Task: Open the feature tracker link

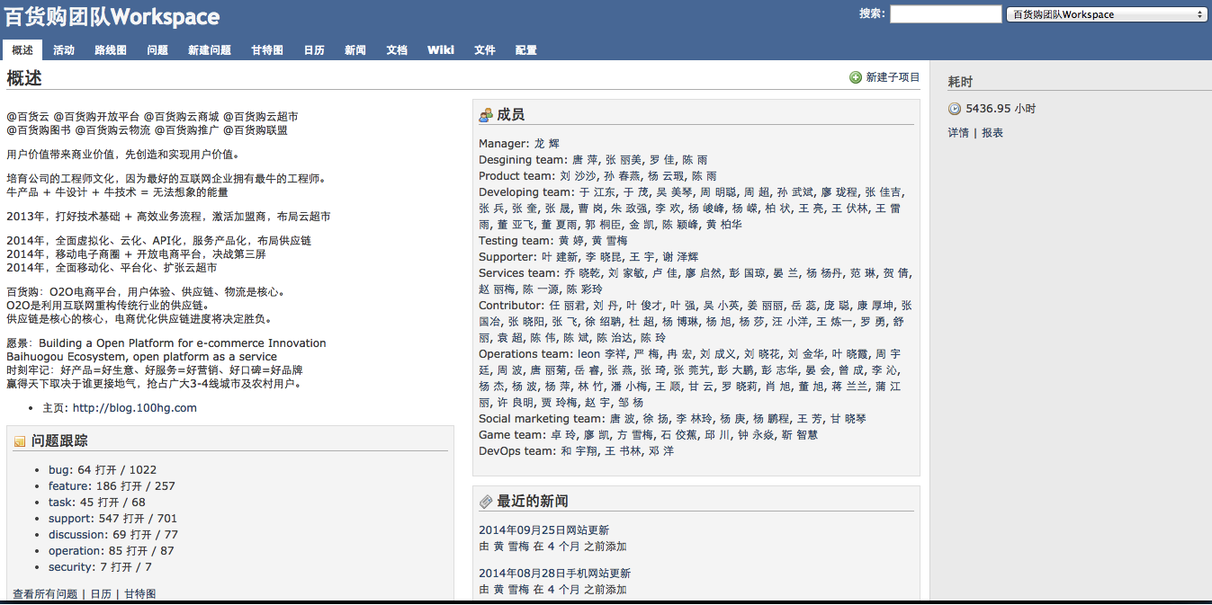Action: [x=70, y=486]
